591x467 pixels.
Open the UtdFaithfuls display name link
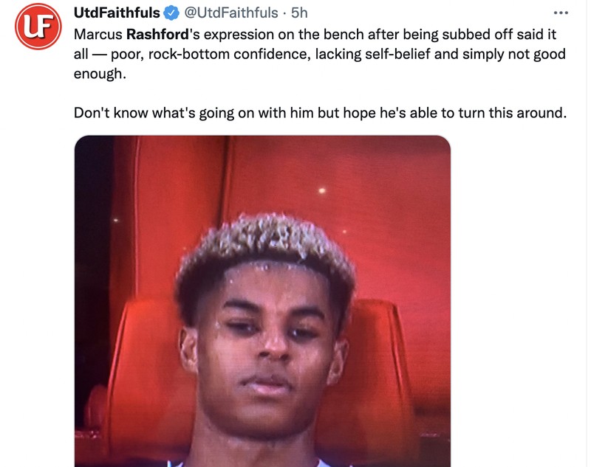117,13
